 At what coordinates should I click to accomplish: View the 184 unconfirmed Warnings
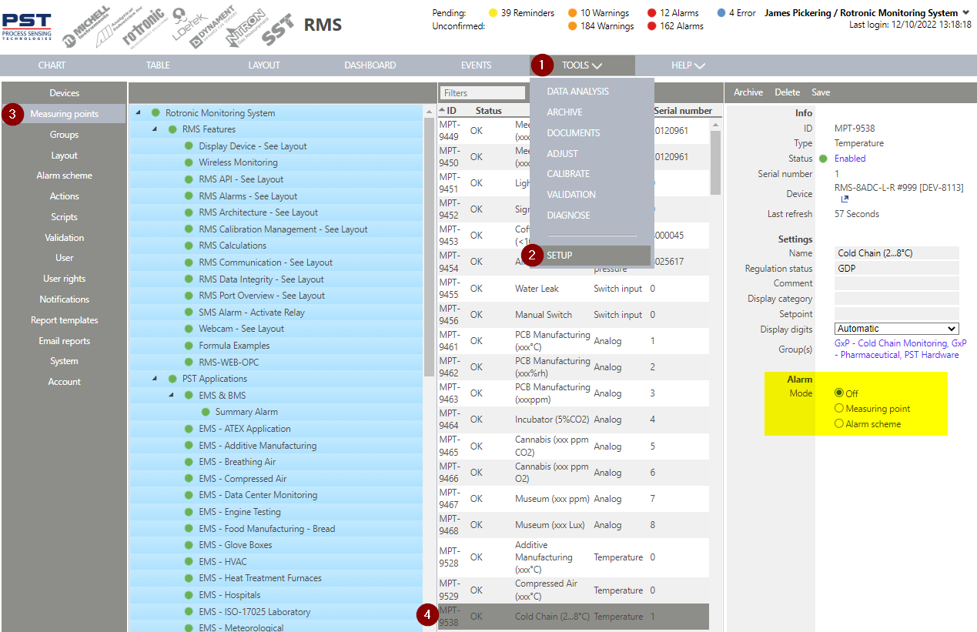click(601, 26)
